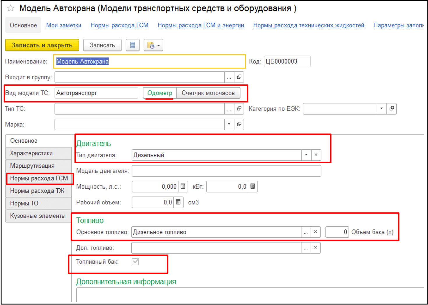Viewport: 428px width, 305px height.
Task: Expand the Категория по ЕЭК dropdown
Action: click(381, 108)
